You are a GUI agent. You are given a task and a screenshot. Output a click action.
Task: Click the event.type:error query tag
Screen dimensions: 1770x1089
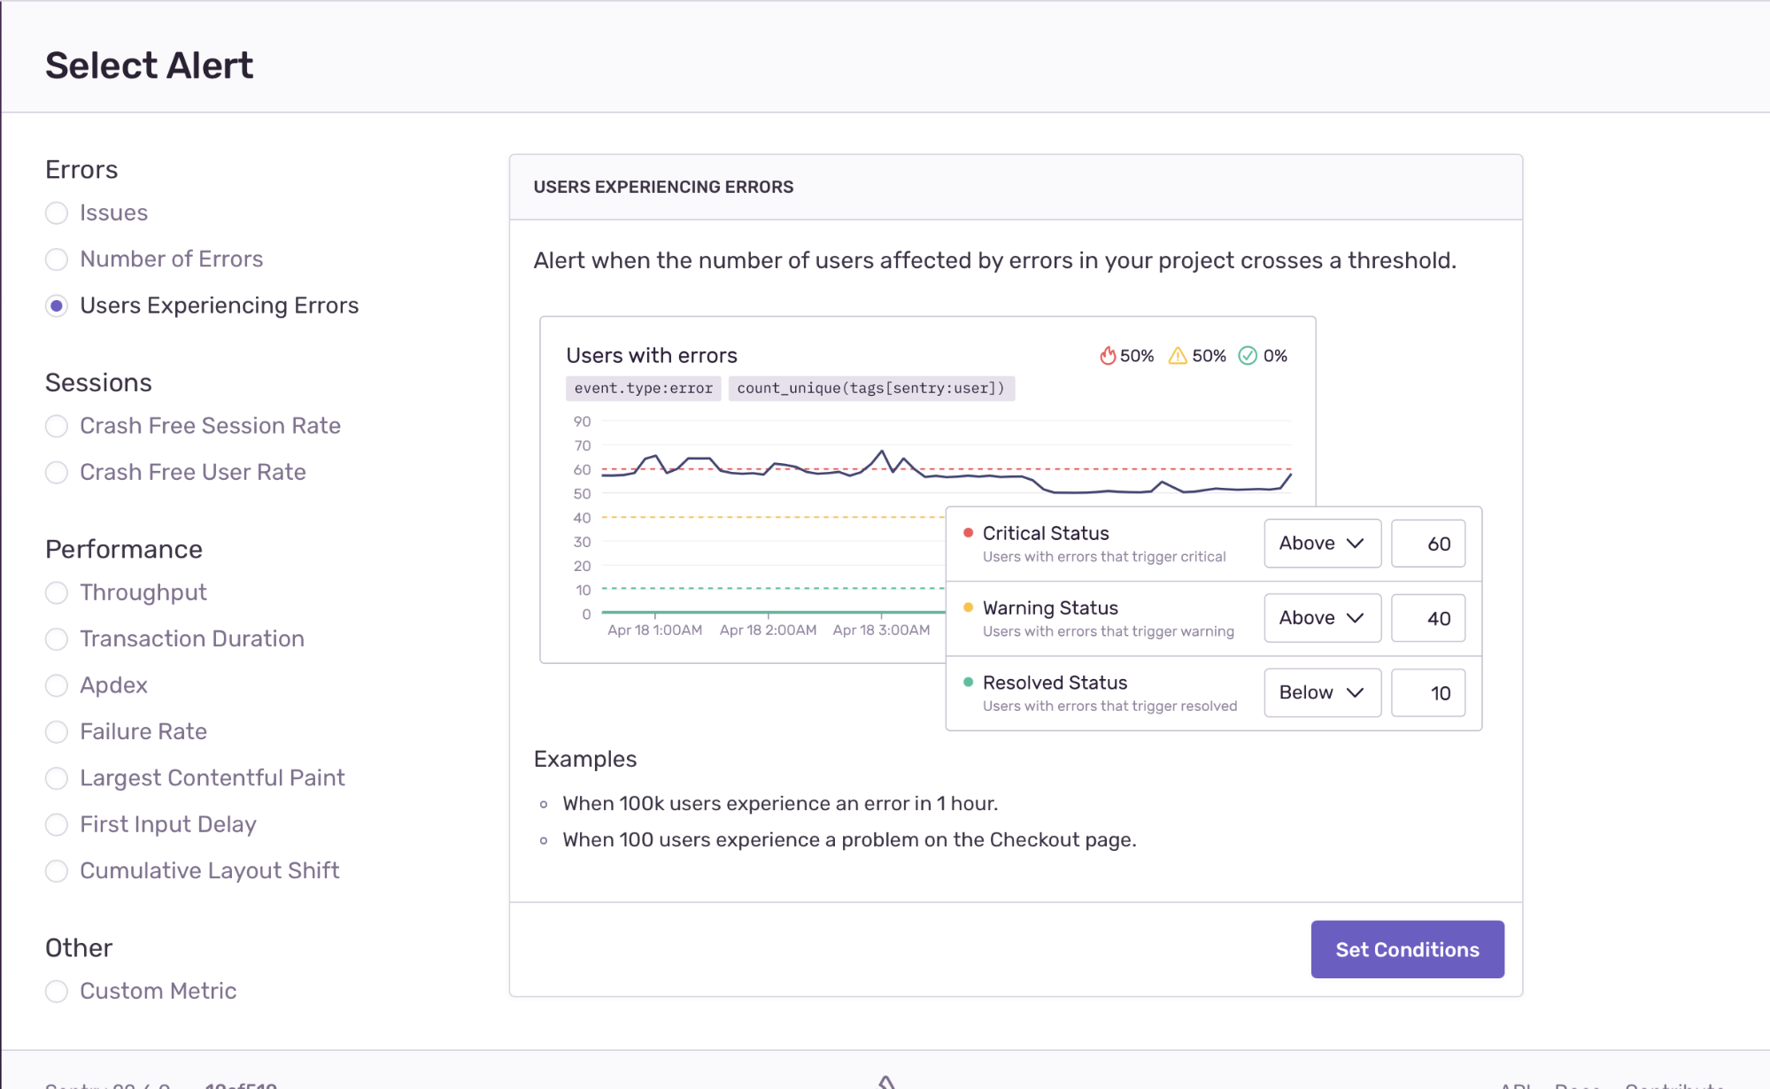643,389
